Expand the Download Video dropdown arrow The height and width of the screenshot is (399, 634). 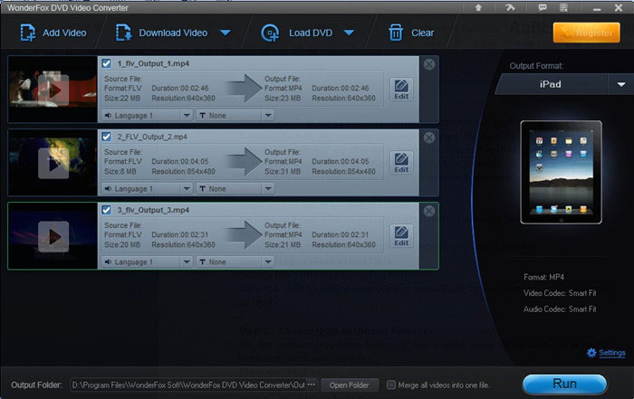(x=226, y=33)
